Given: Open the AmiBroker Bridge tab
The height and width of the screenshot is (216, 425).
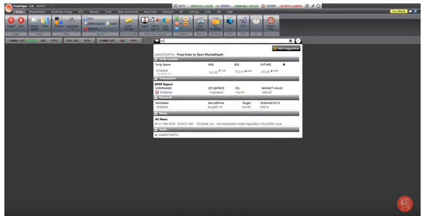Looking at the screenshot, I should tap(61, 12).
